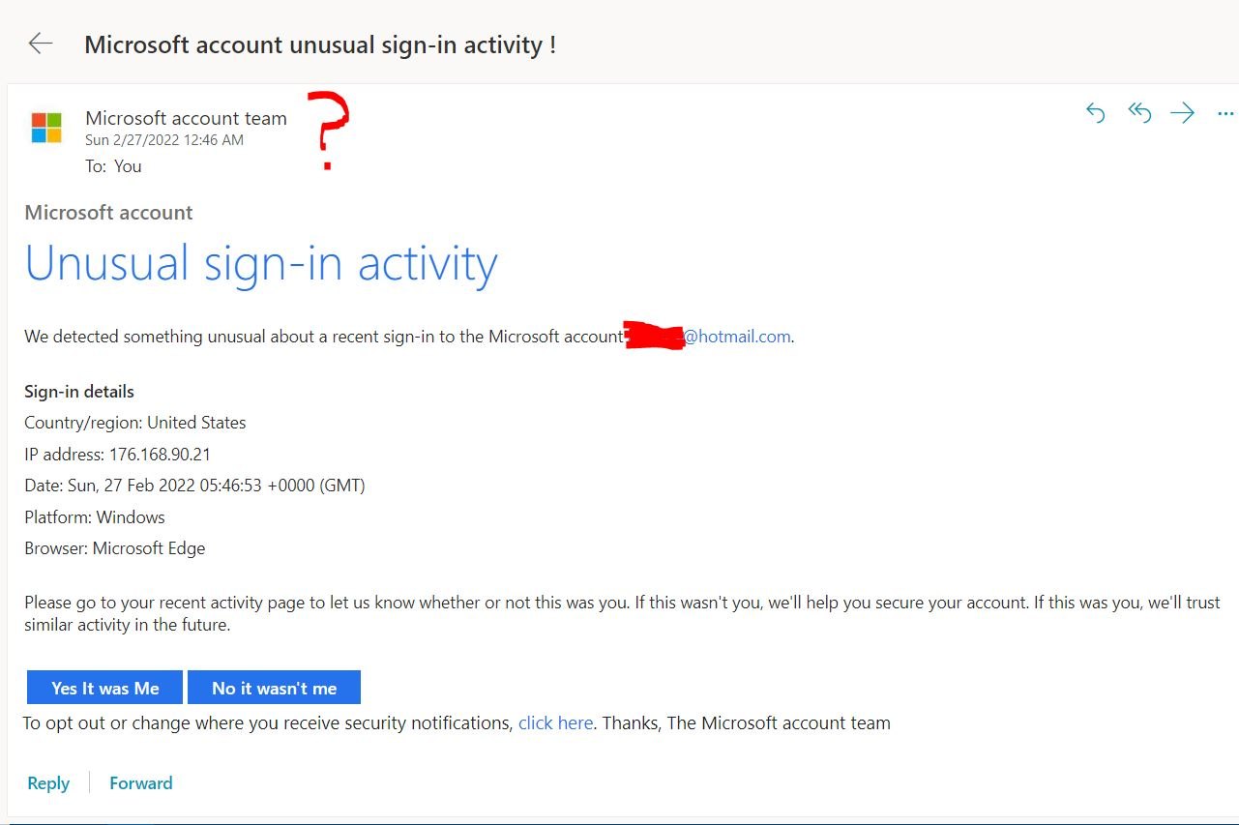
Task: Click the 'Microsoft account' header text
Action: pyautogui.click(x=108, y=213)
